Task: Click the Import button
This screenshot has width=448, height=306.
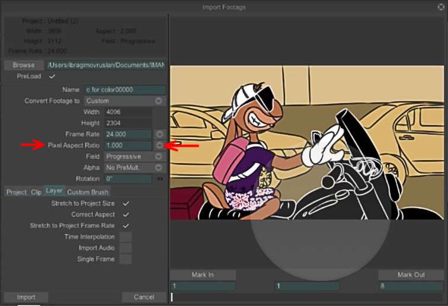Action: click(x=26, y=297)
